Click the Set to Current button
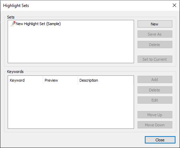The image size is (180, 148). [x=155, y=59]
